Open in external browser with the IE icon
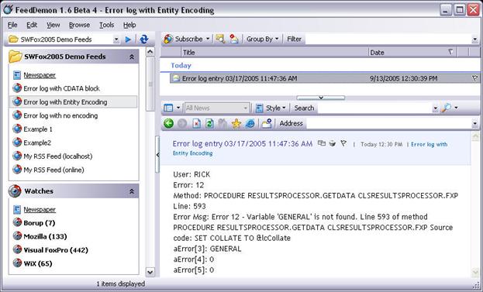483x292 pixels. (250, 123)
